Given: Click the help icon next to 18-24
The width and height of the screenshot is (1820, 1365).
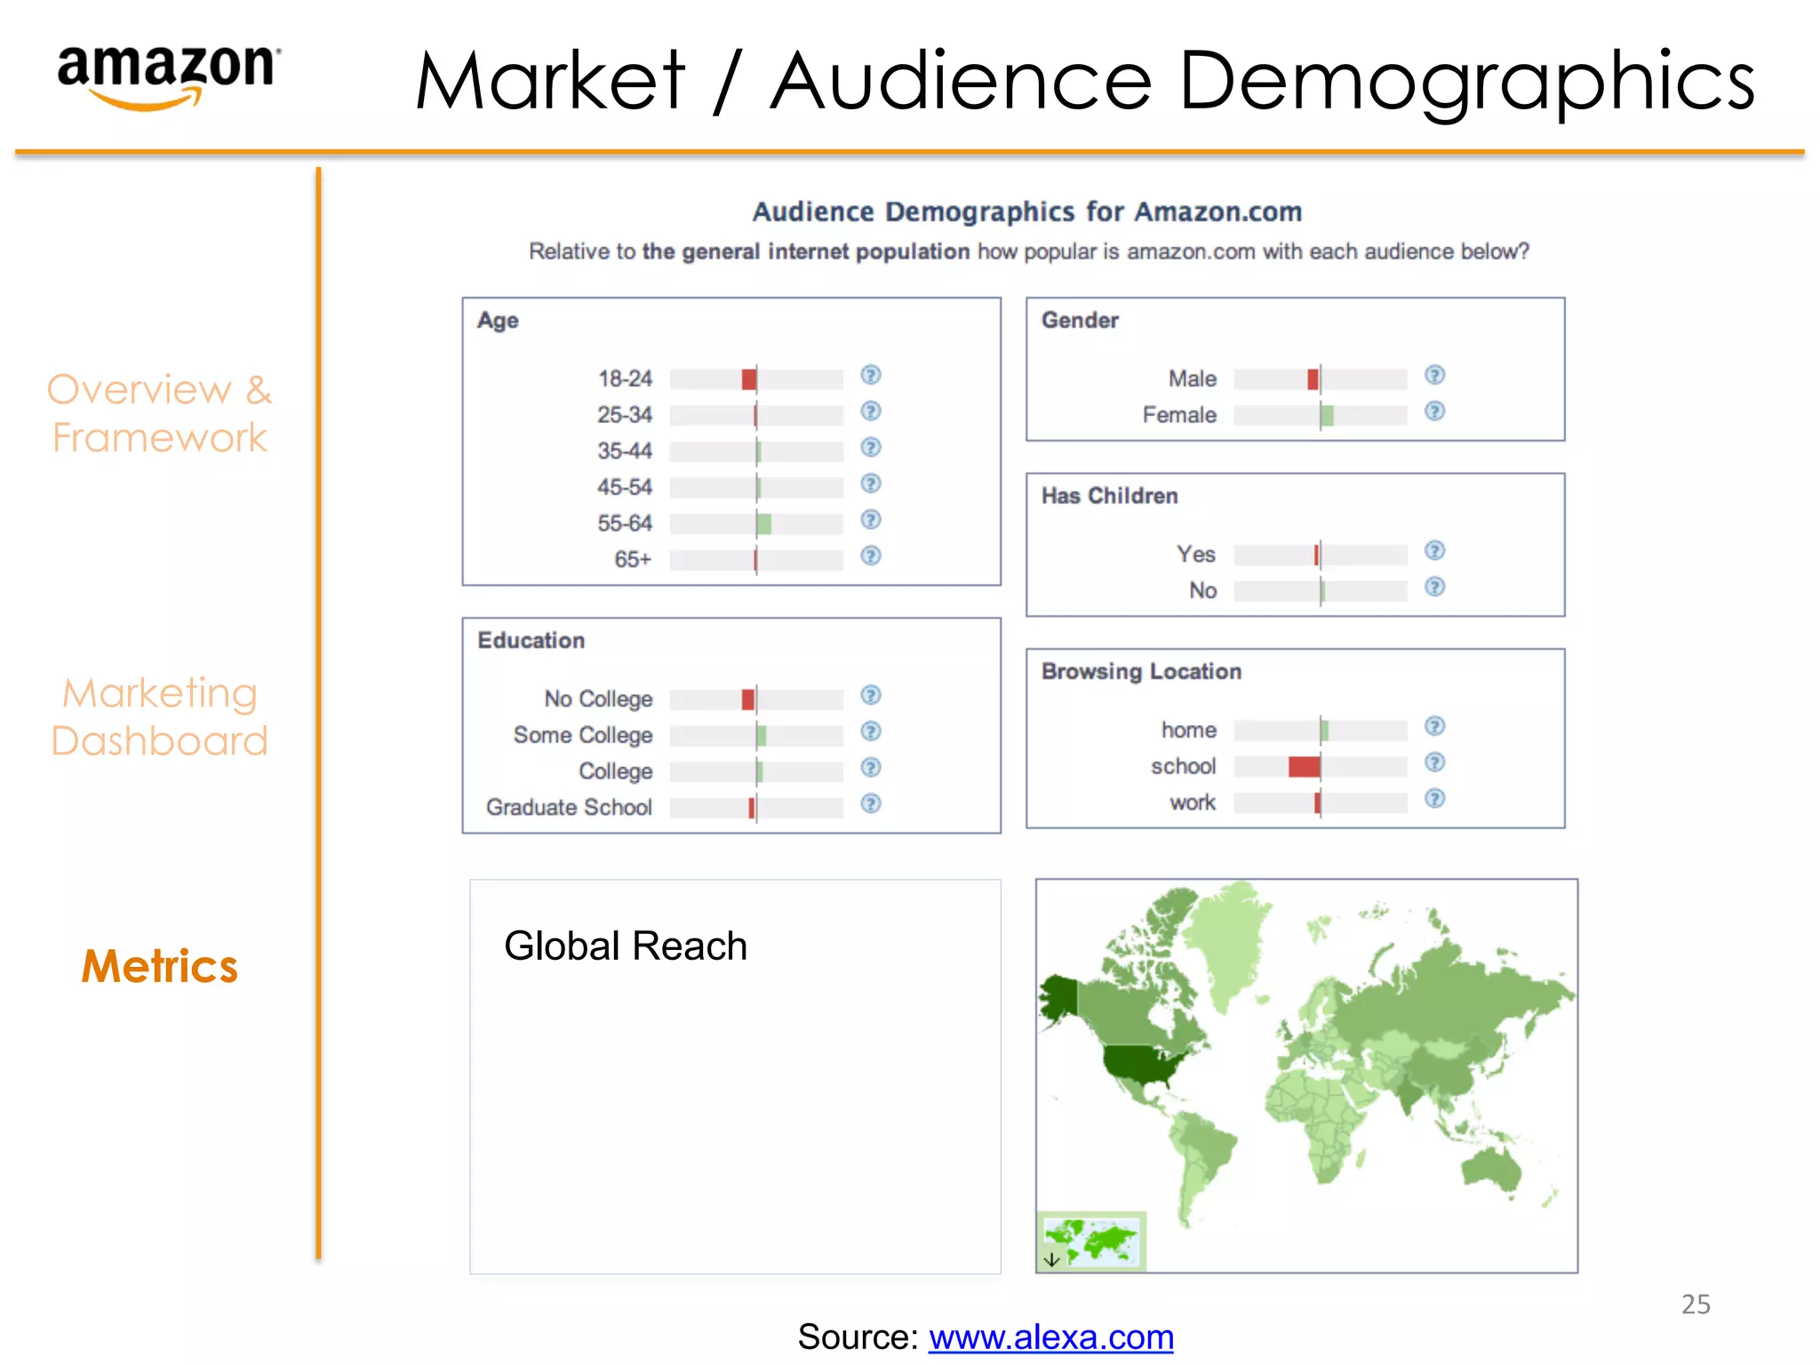Looking at the screenshot, I should pyautogui.click(x=871, y=375).
